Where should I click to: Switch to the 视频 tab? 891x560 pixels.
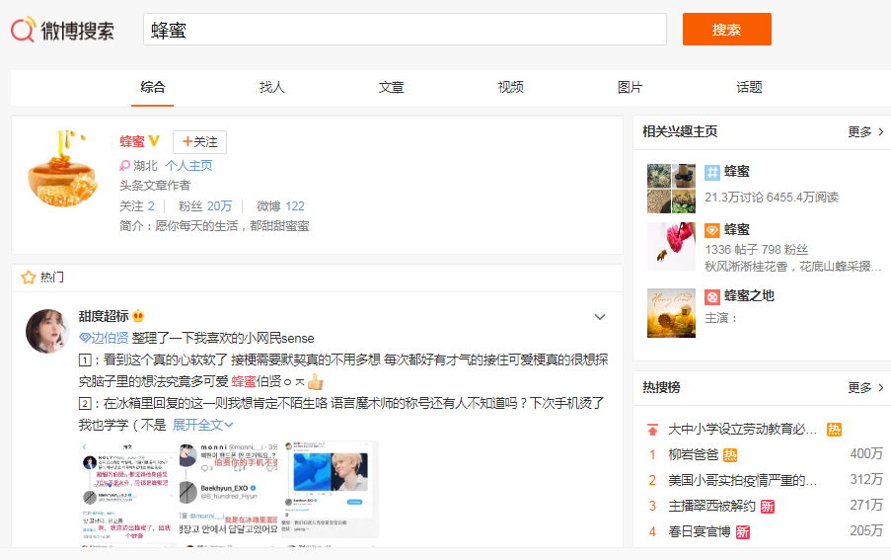pyautogui.click(x=510, y=87)
